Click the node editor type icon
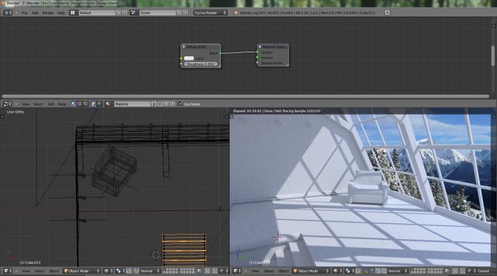 7,104
